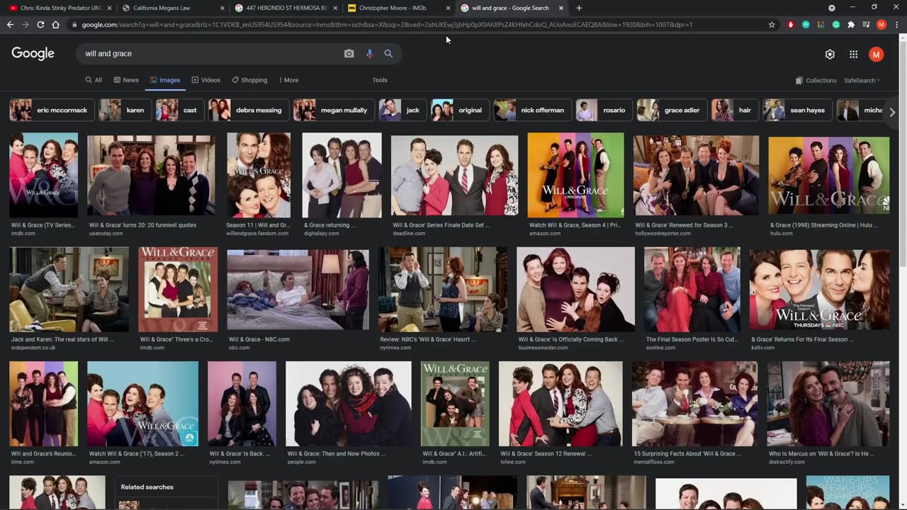Filter by hair chip

[734, 110]
